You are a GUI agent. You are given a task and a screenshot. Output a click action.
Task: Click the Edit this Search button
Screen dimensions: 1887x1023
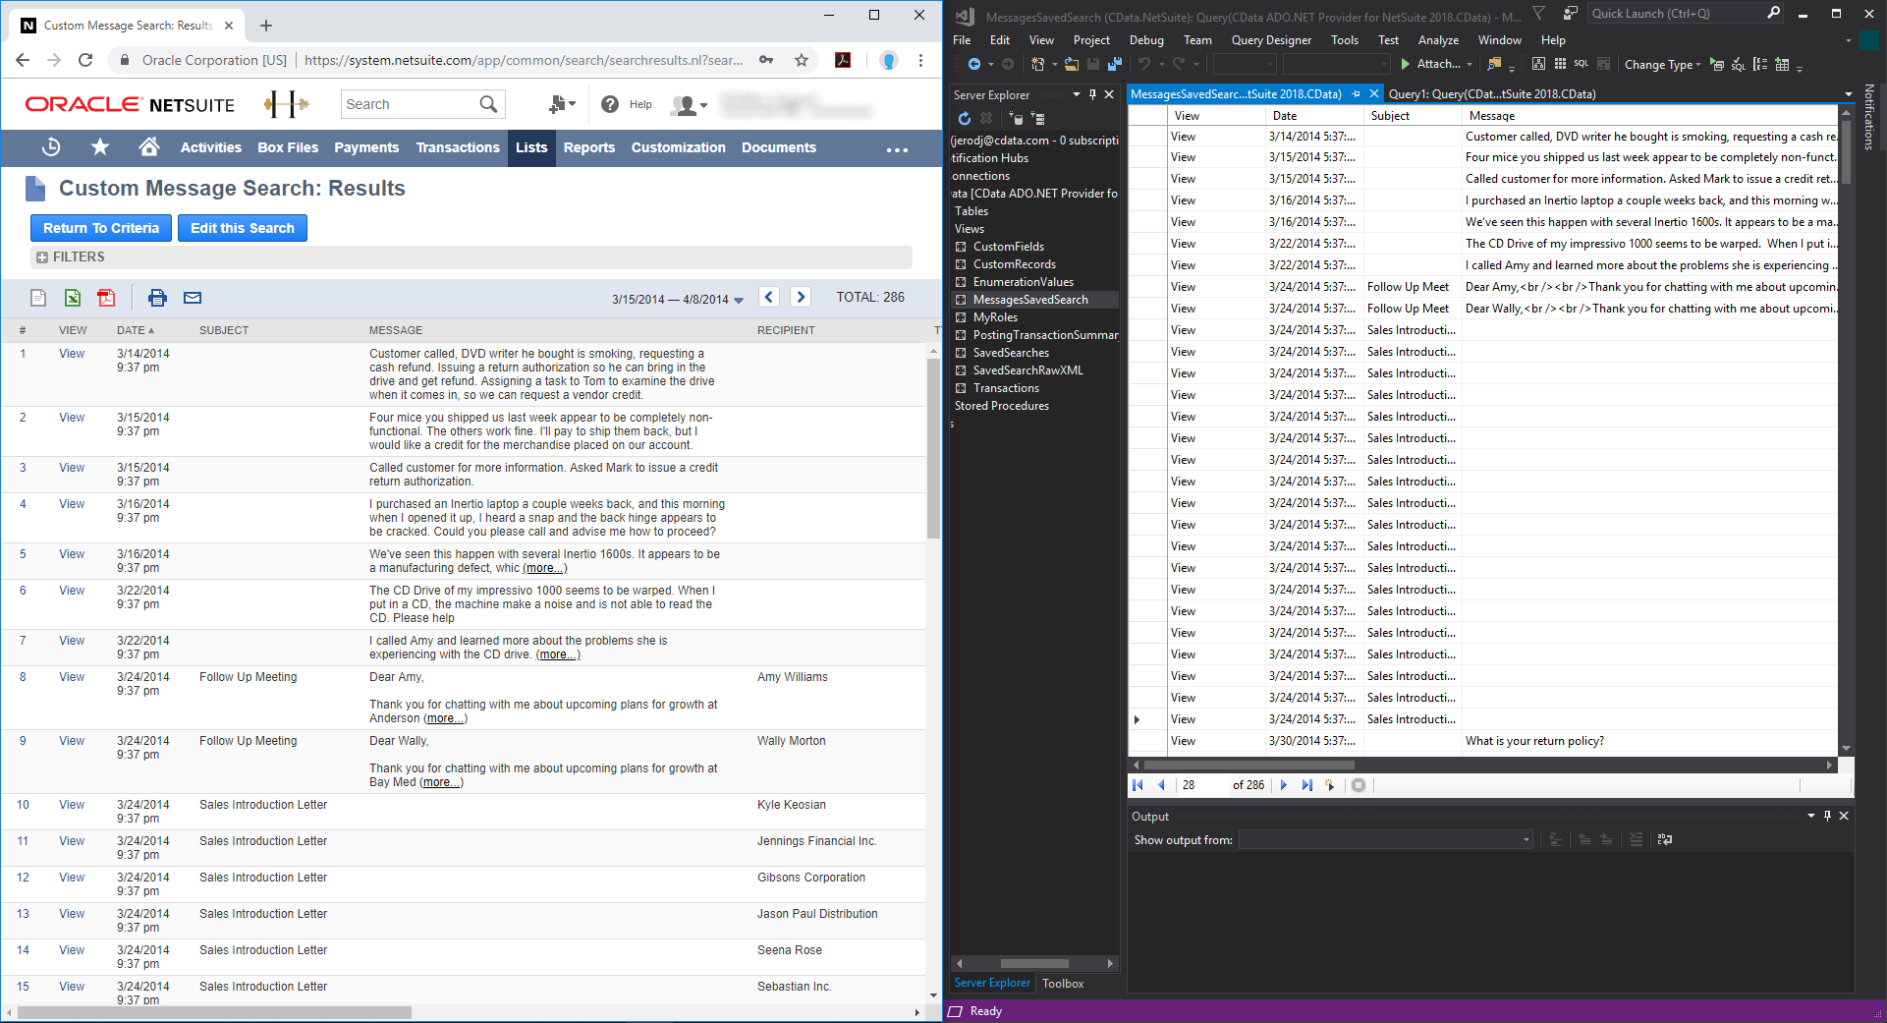tap(243, 228)
